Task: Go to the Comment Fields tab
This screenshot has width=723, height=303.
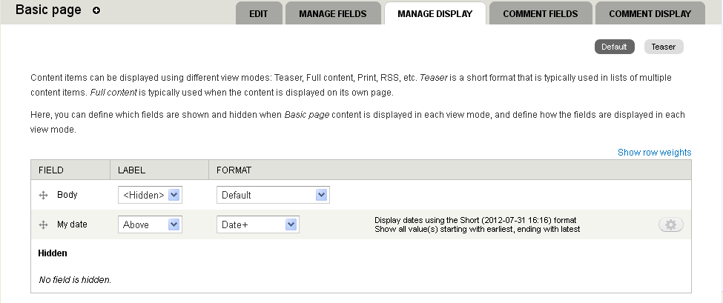Action: pyautogui.click(x=540, y=13)
